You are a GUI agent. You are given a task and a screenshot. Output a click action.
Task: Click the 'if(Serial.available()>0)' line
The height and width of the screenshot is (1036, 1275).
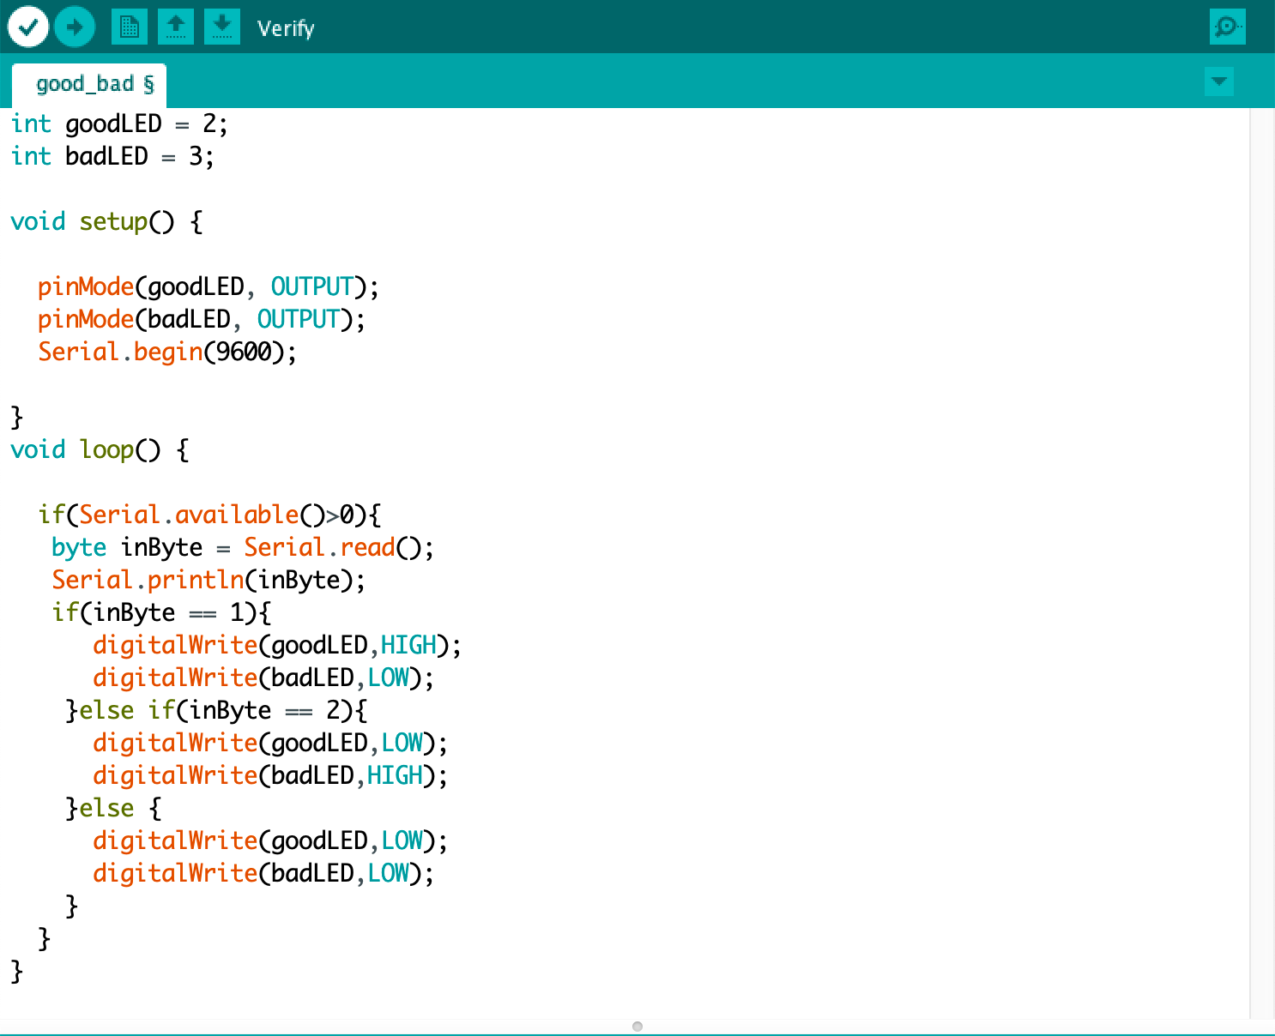pyautogui.click(x=210, y=515)
